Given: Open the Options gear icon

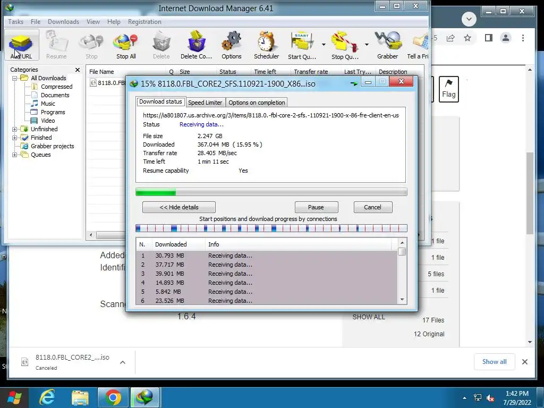Looking at the screenshot, I should click(x=232, y=45).
